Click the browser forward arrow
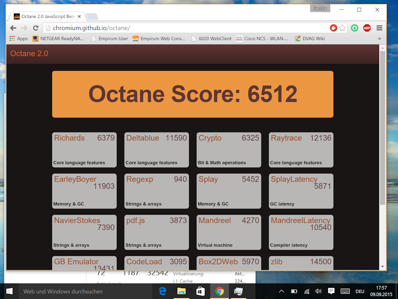The height and width of the screenshot is (299, 398). pyautogui.click(x=24, y=28)
